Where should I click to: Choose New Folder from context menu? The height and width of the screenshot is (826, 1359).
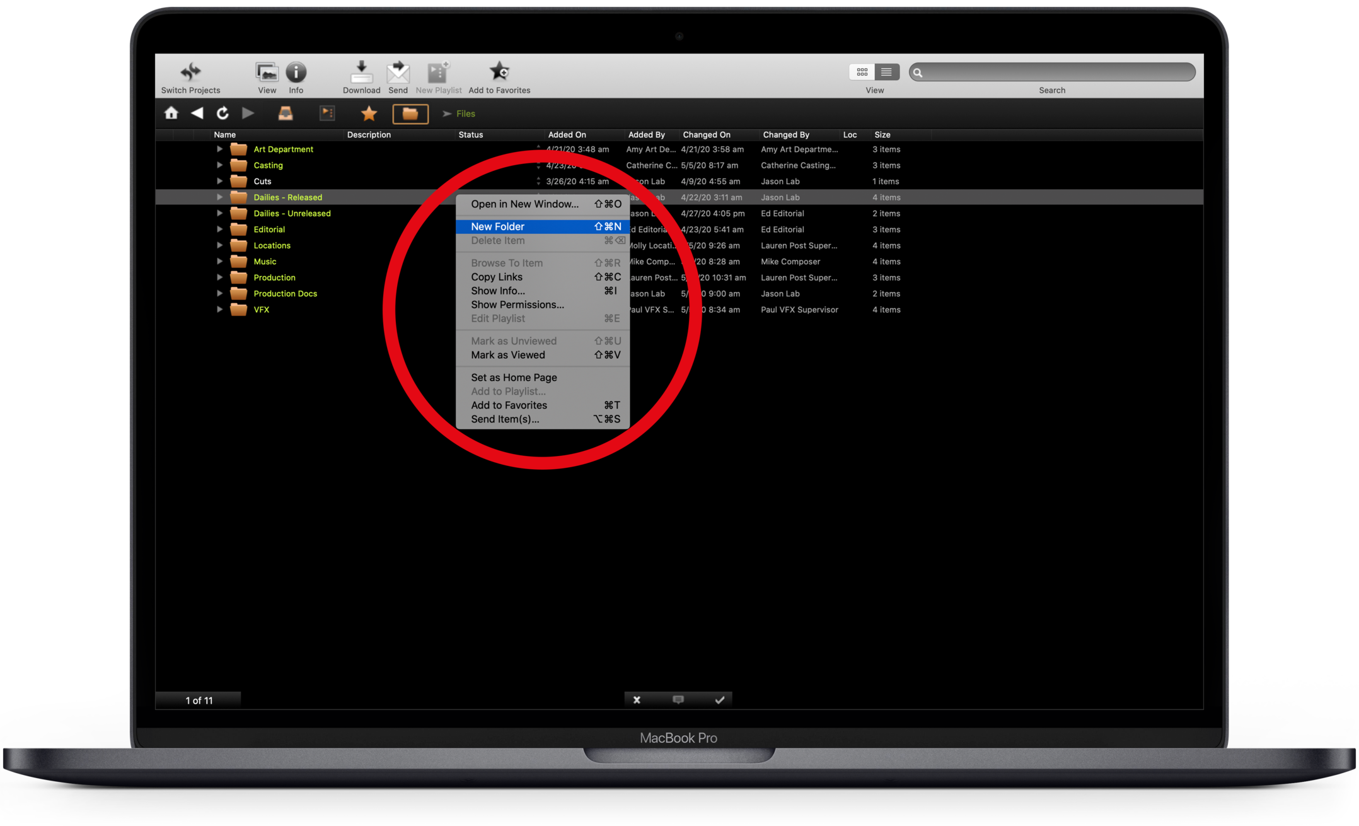(x=498, y=226)
